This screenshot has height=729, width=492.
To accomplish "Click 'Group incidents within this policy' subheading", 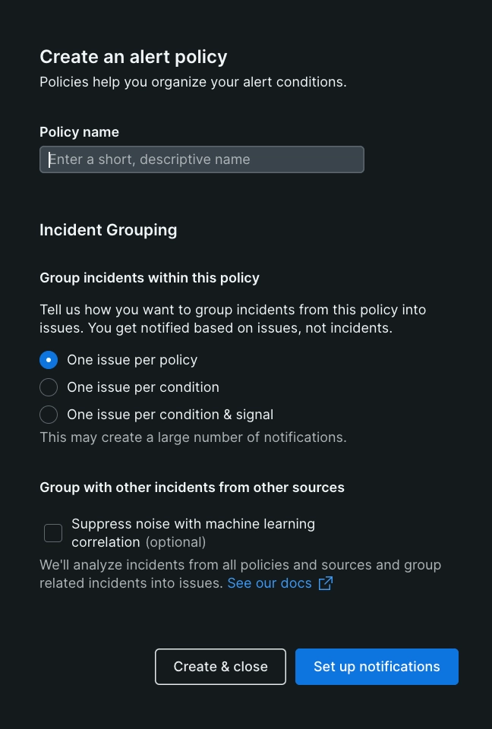I will click(x=150, y=278).
